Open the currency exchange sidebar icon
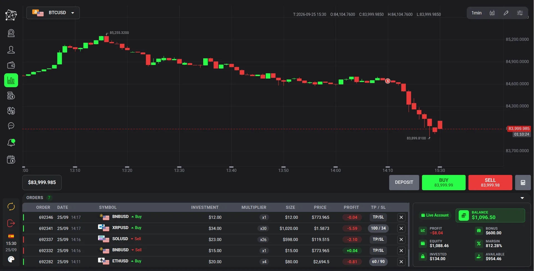534x271 pixels. coord(11,111)
